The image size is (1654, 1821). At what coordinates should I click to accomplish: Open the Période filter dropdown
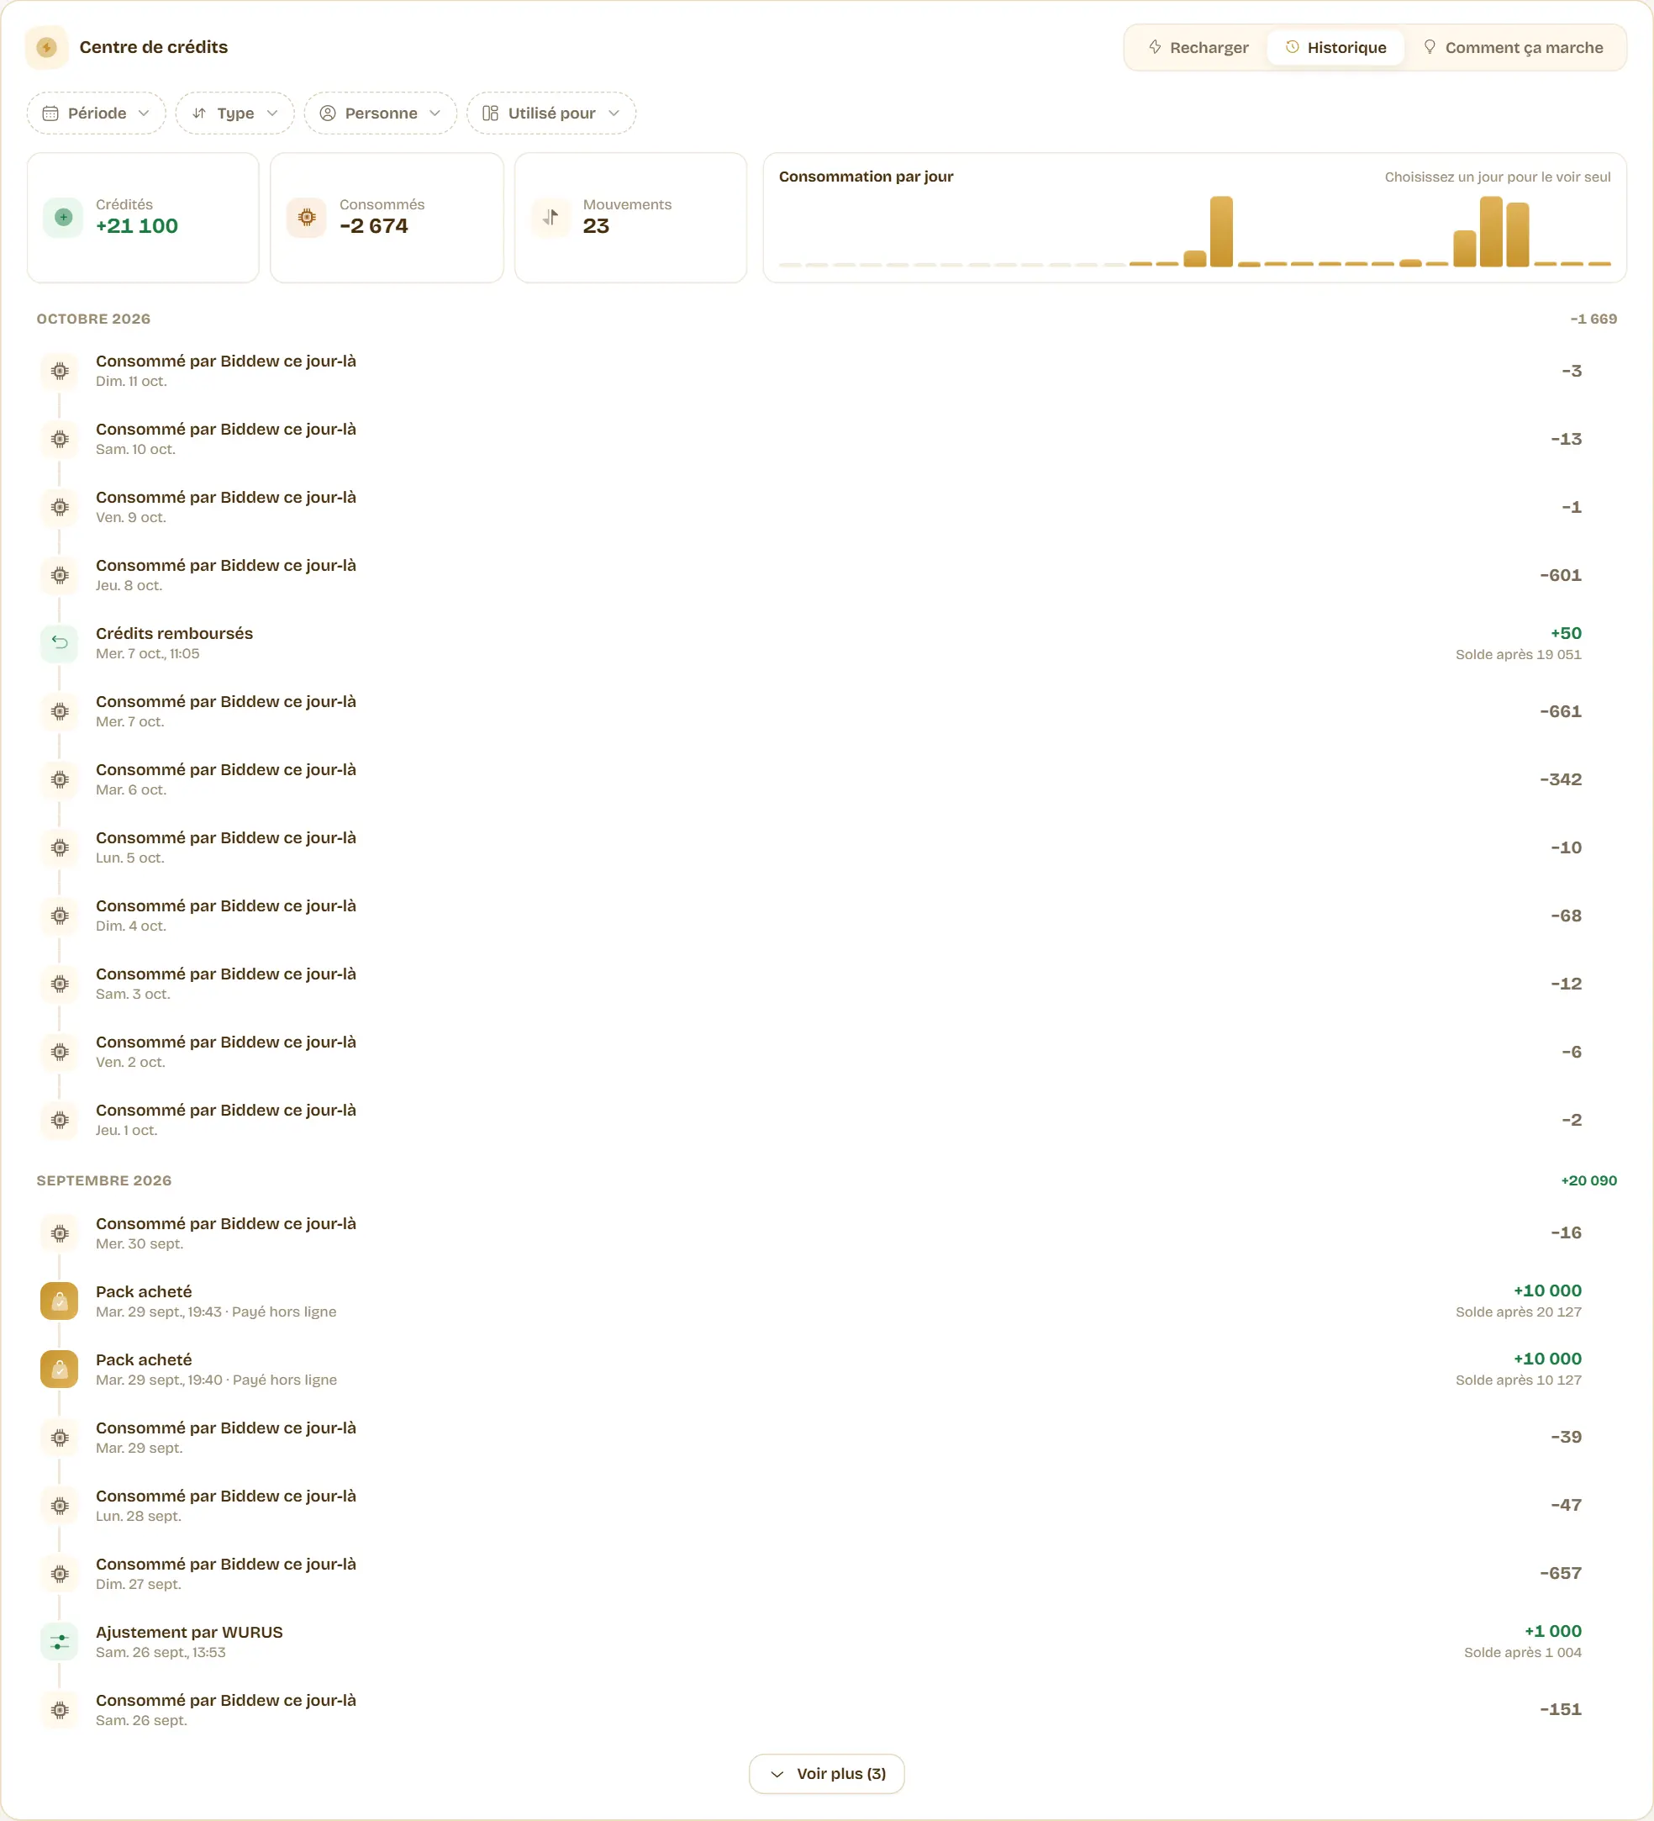click(97, 113)
